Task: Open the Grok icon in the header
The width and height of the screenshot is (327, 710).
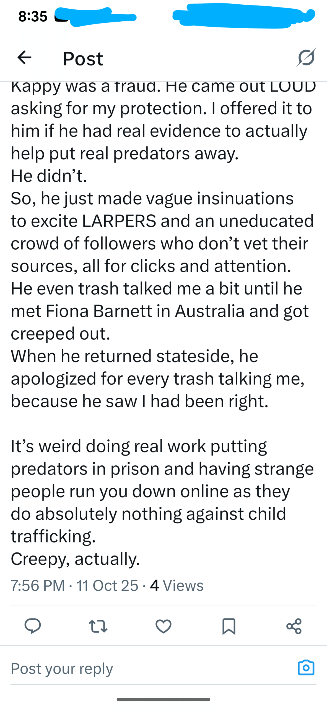Action: [x=306, y=58]
